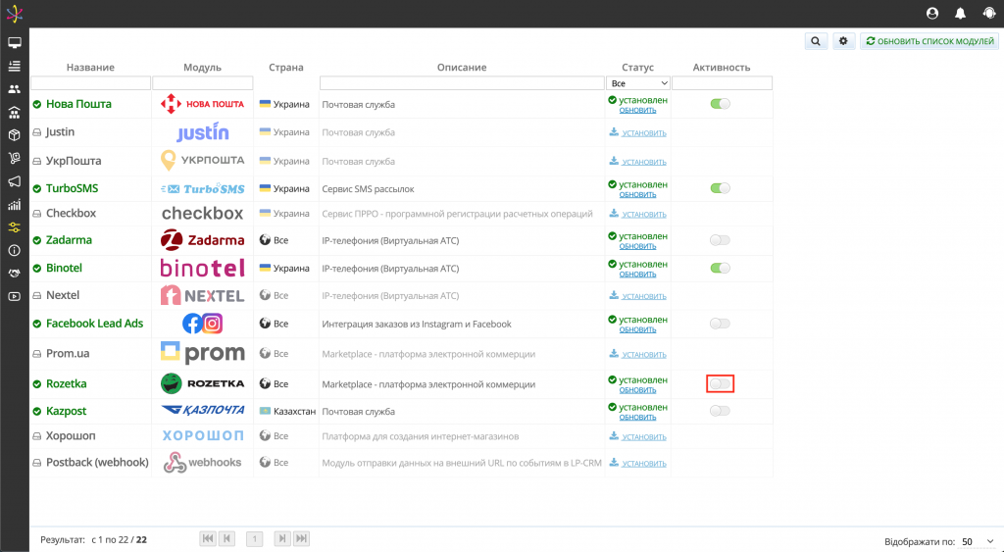Enable the Kazpost activity toggle
The image size is (1004, 552).
(721, 411)
